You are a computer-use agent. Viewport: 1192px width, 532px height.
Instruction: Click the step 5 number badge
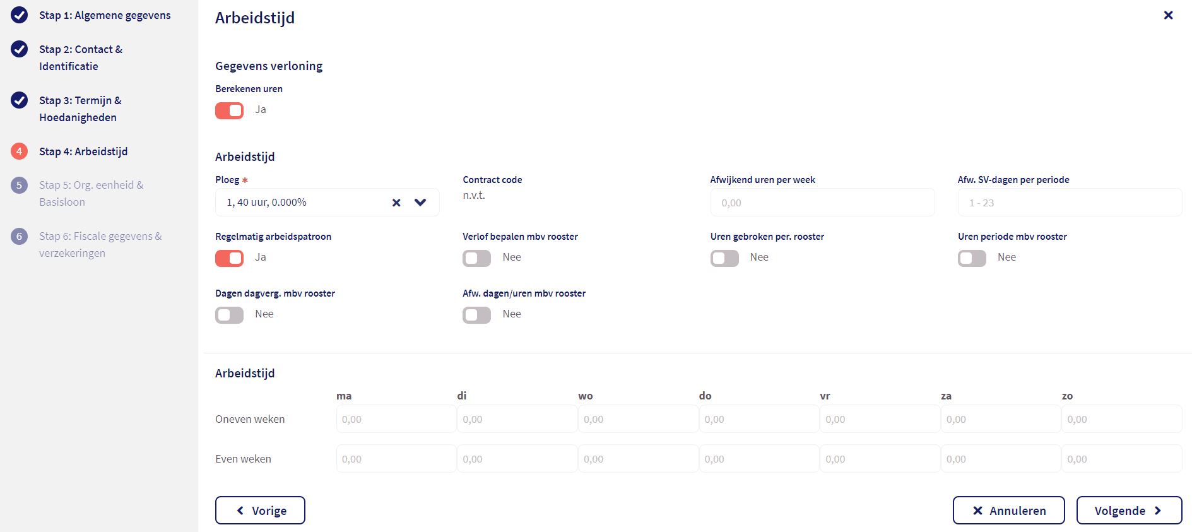pos(20,185)
